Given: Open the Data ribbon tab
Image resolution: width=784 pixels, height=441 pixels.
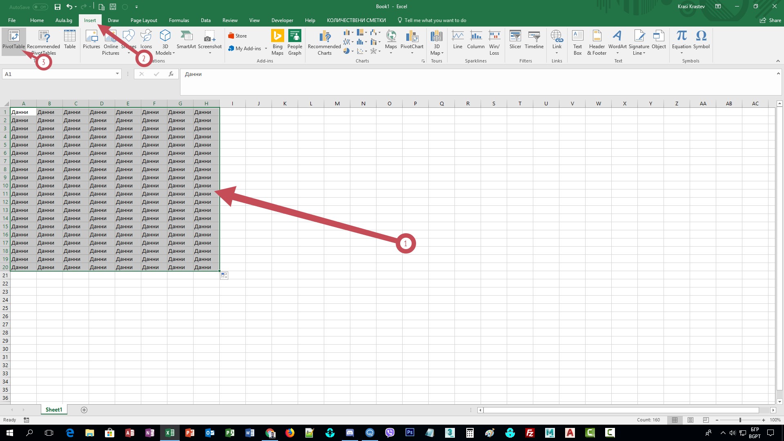Looking at the screenshot, I should pos(205,20).
